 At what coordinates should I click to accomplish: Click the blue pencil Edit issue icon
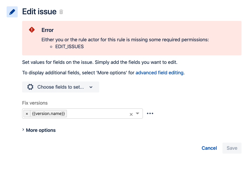[12, 12]
